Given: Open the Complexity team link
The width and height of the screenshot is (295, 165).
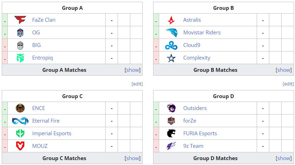Looking at the screenshot, I should pyautogui.click(x=197, y=58).
